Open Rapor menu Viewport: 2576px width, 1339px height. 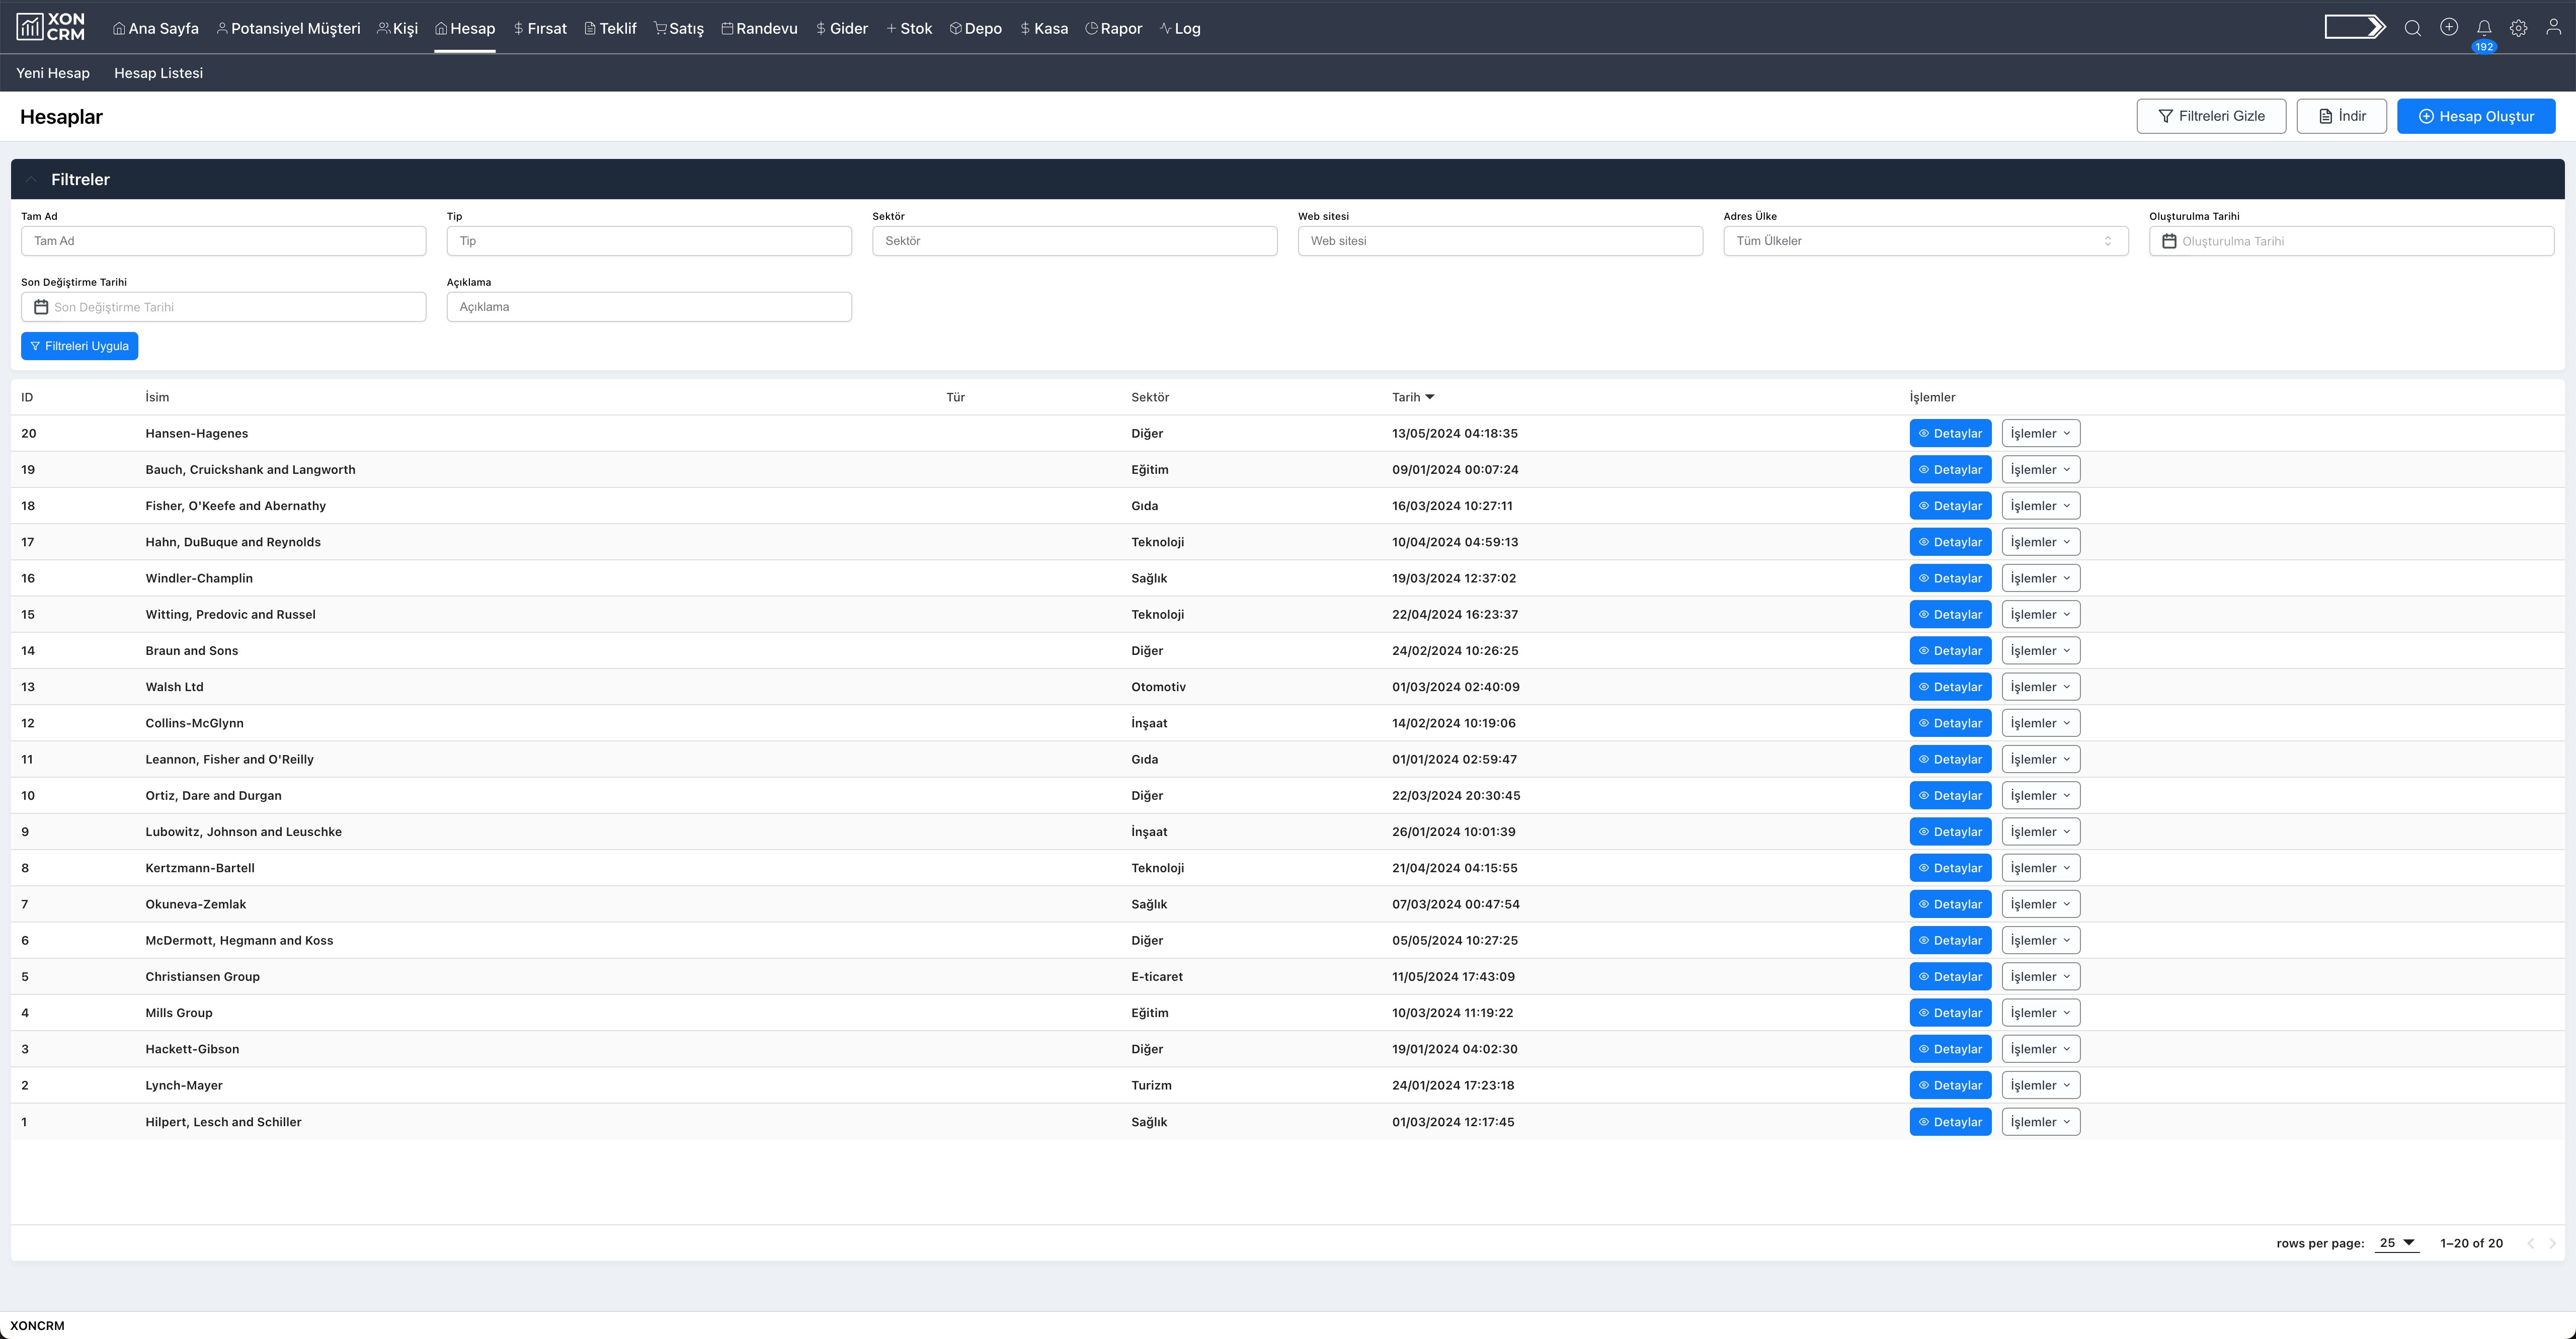1113,28
